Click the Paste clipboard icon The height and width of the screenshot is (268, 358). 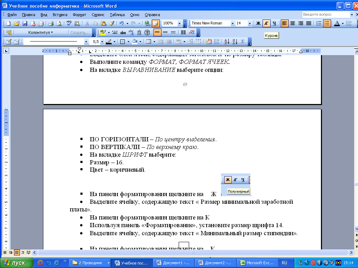click(x=103, y=23)
